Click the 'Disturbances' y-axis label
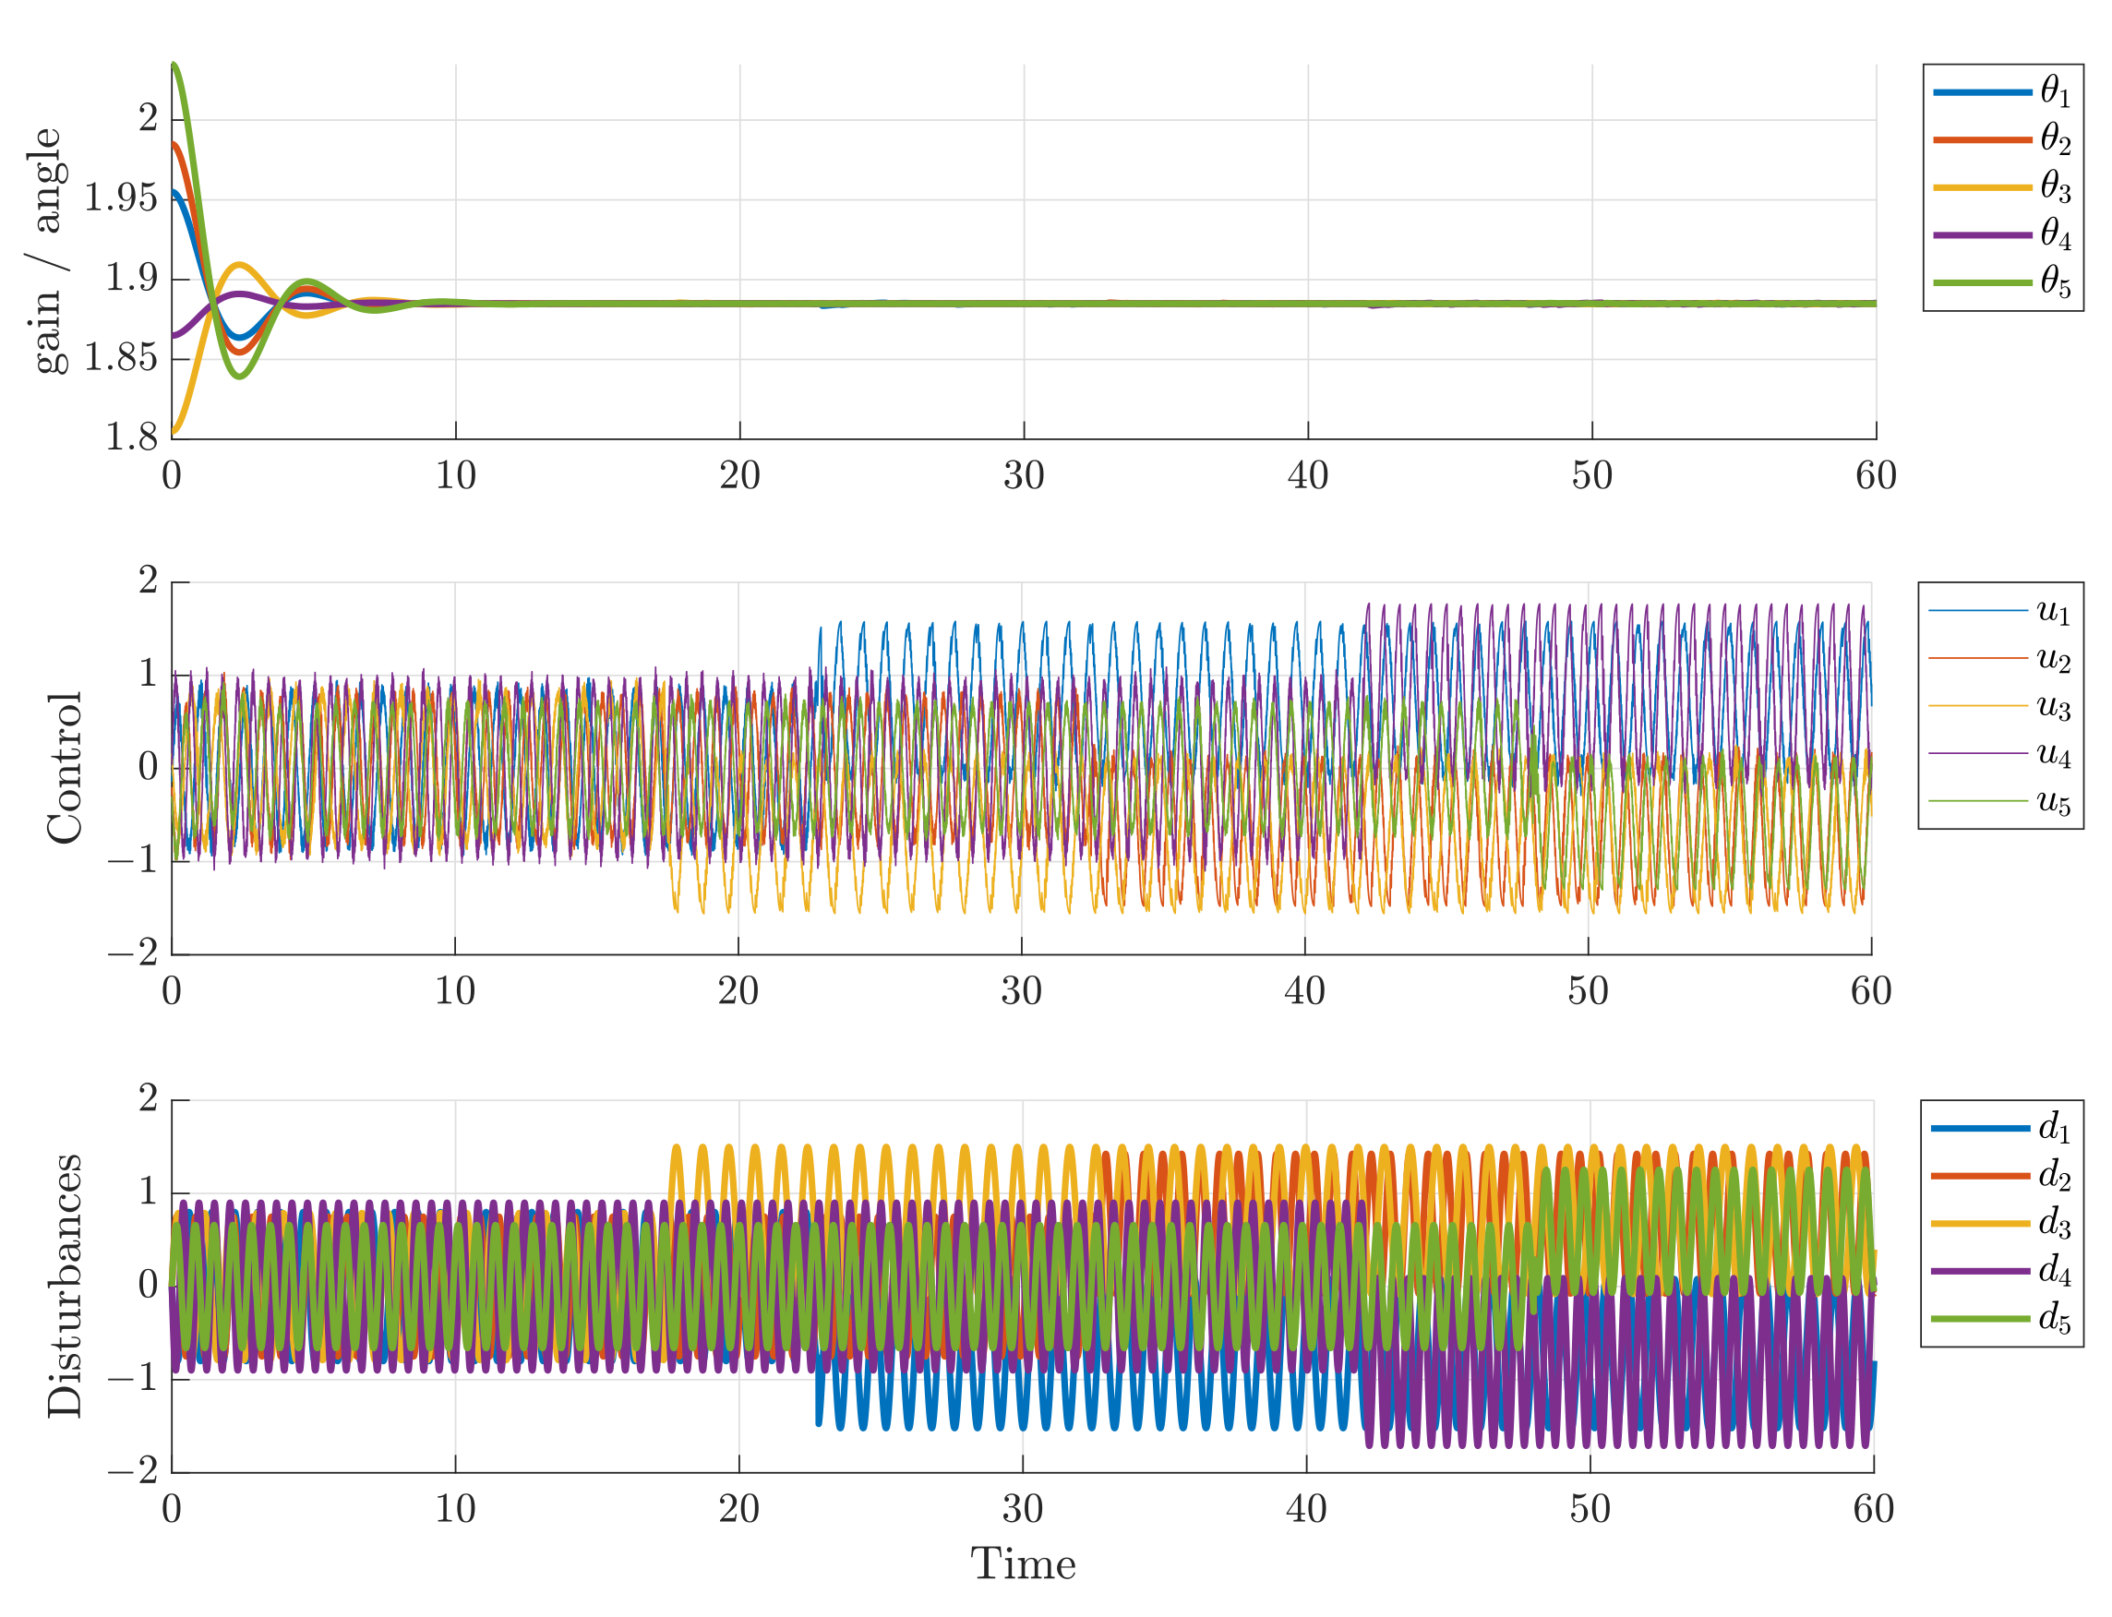Viewport: 2112px width, 1617px height. (65, 1286)
